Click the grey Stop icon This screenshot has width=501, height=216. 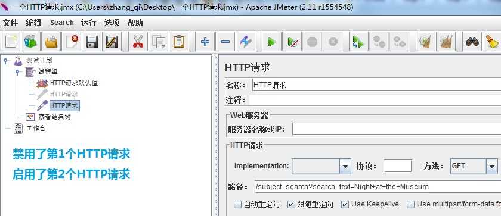(x=312, y=42)
